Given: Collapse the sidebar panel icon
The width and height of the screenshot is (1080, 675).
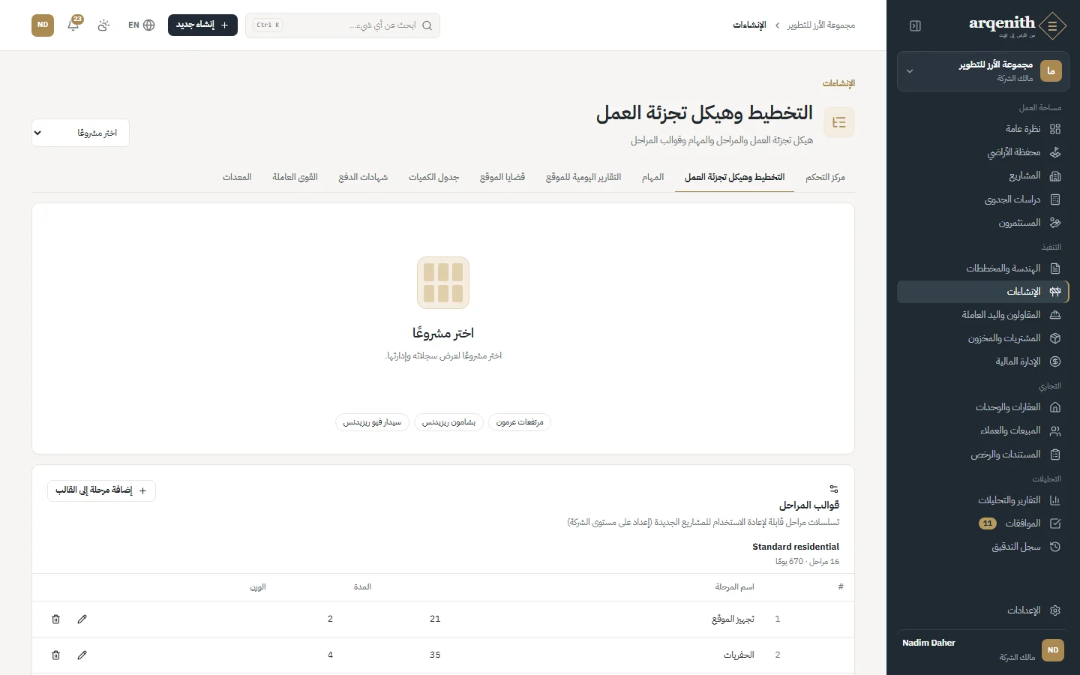Looking at the screenshot, I should point(915,25).
